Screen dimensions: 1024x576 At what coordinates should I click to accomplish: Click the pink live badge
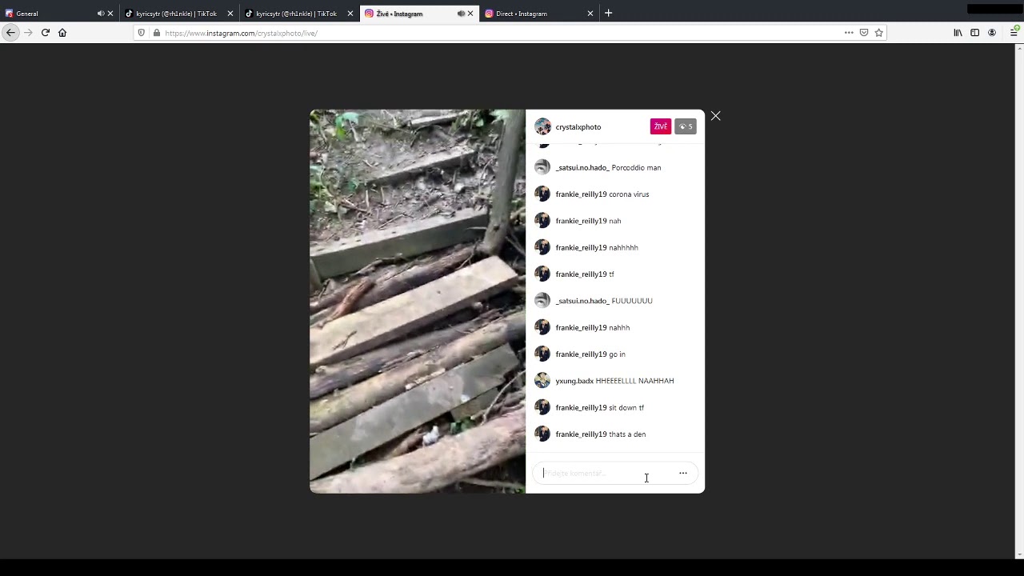coord(660,126)
